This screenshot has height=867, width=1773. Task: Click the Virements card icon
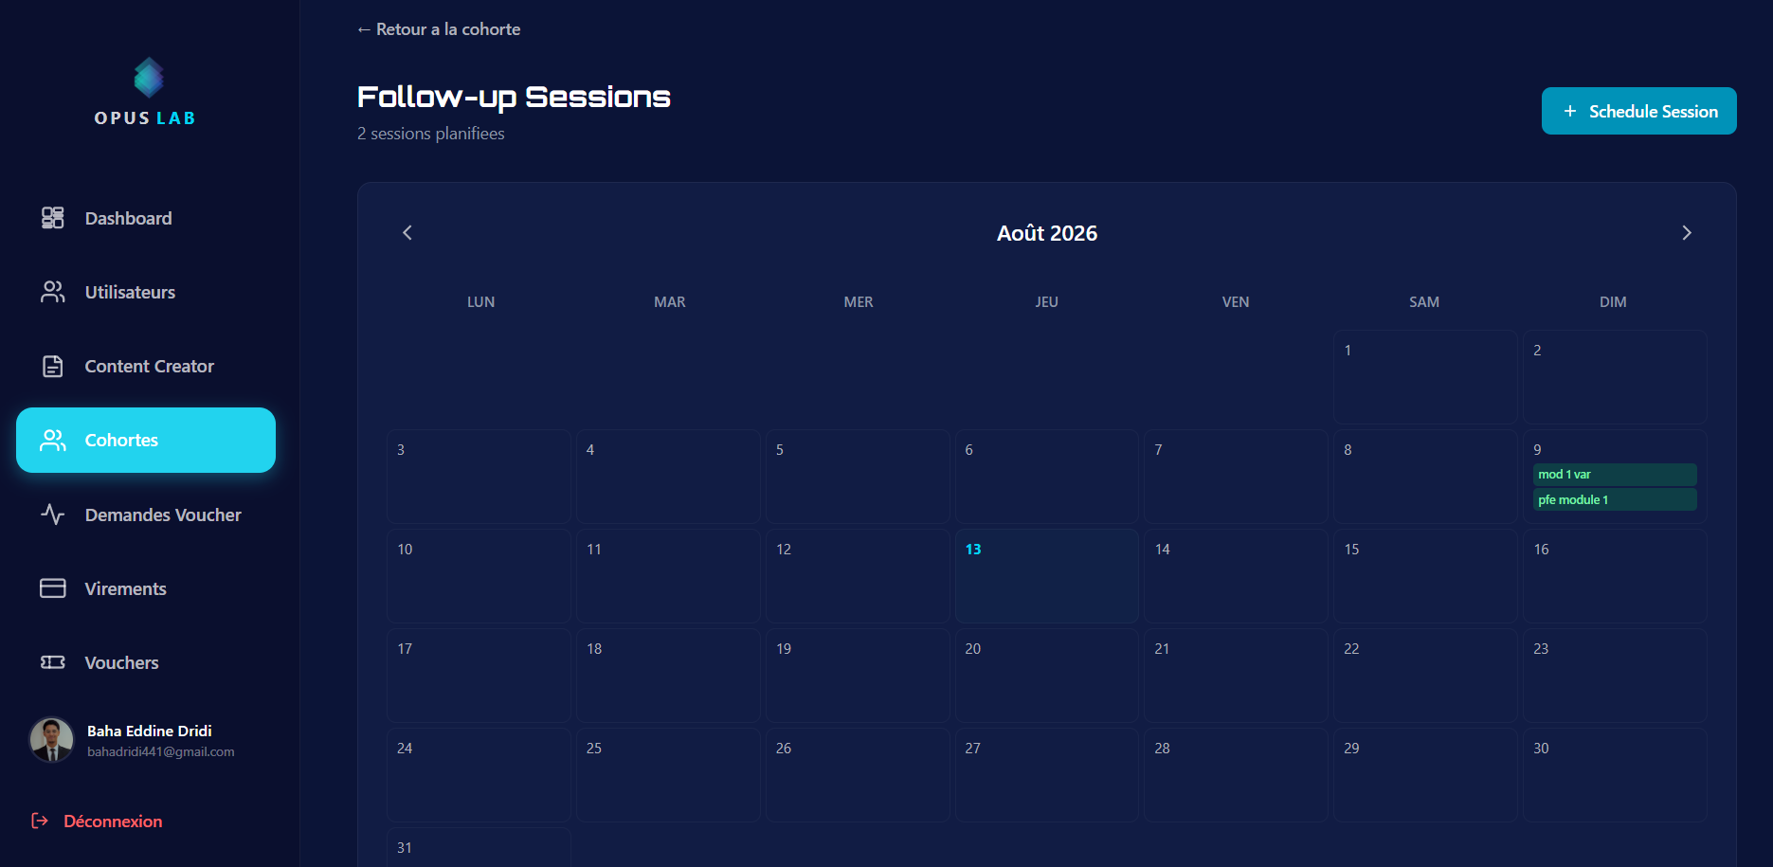coord(53,588)
